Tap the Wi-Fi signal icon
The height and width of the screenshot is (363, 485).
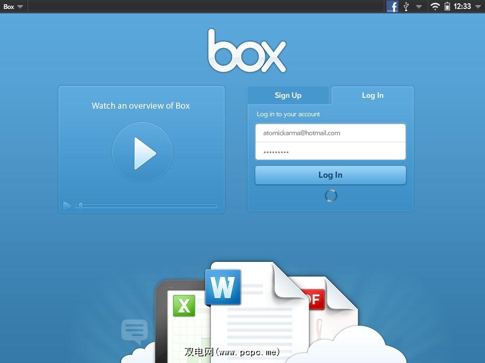click(x=435, y=7)
